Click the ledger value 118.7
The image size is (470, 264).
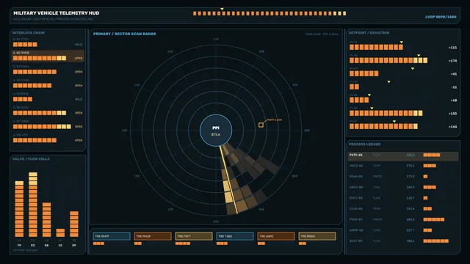point(411,198)
